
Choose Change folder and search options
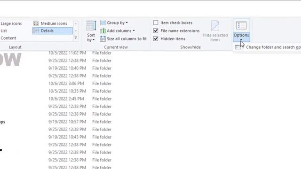pos(268,47)
